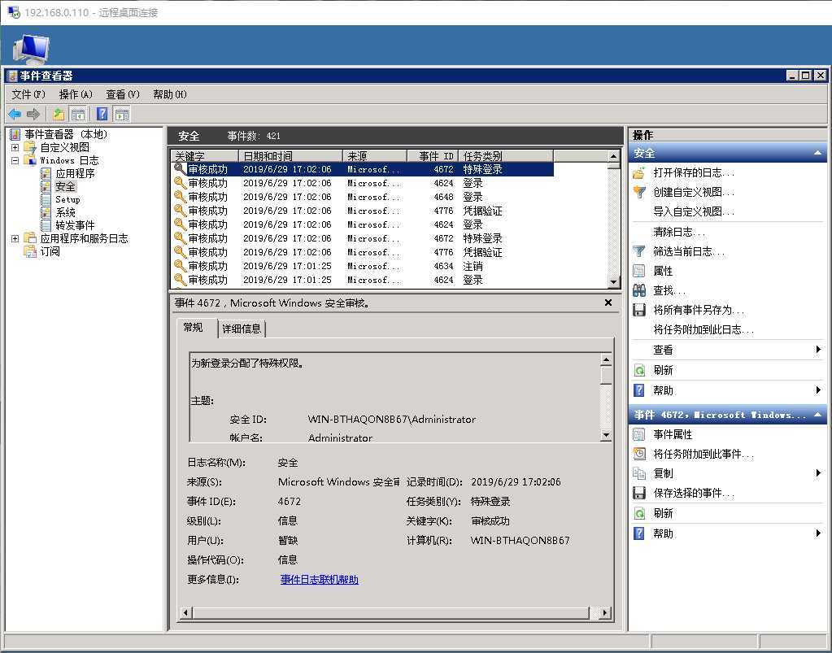Select the 系统 log in tree
This screenshot has height=653, width=832.
65,212
